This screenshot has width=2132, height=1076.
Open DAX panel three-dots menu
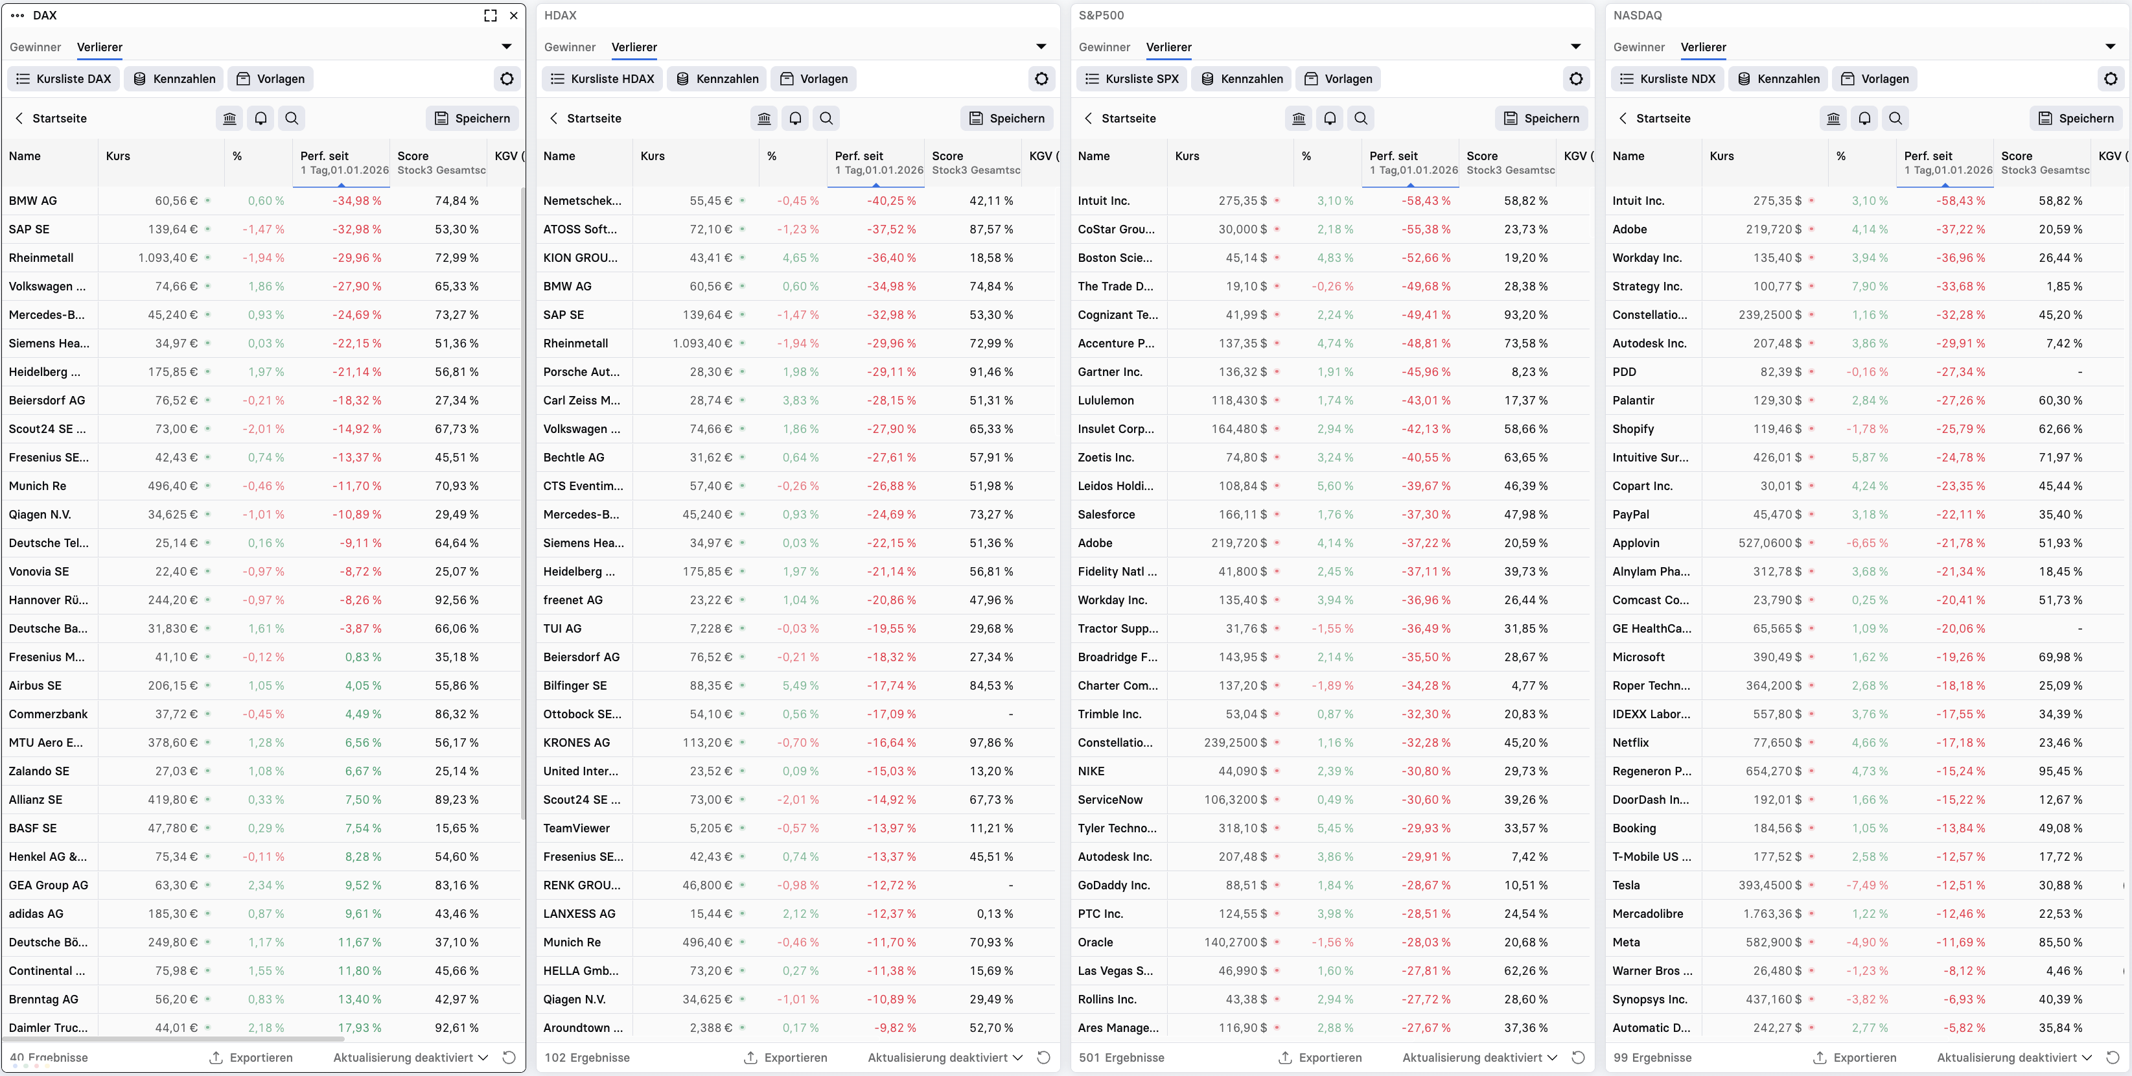click(x=17, y=16)
